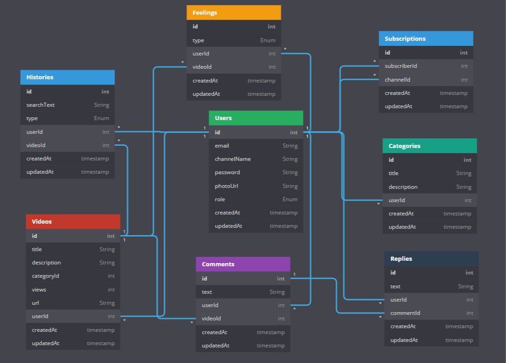Click subscriberId field in Subscriptions
Screen dimensions: 506x363
[426, 66]
